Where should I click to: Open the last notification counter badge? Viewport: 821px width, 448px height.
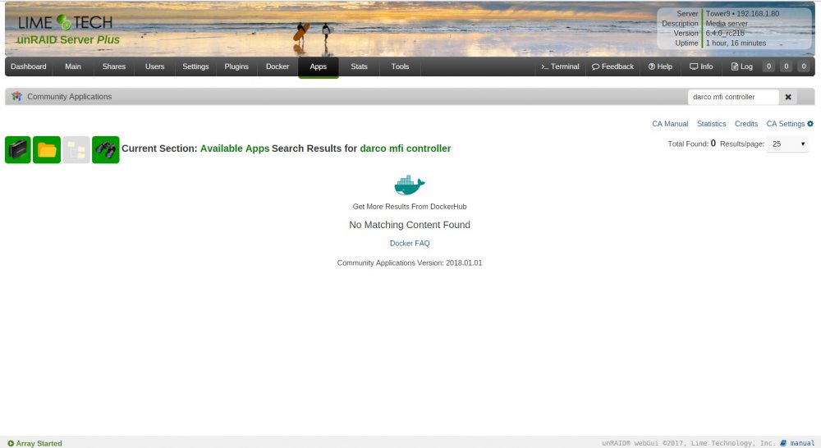[804, 66]
